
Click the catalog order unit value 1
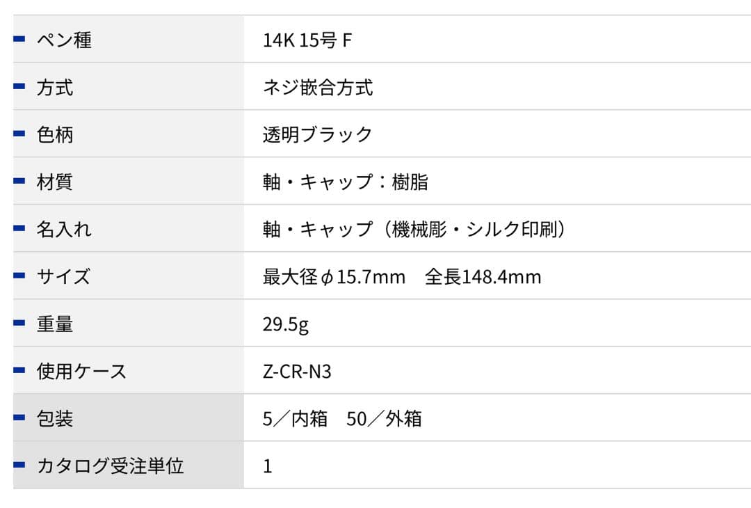point(268,466)
